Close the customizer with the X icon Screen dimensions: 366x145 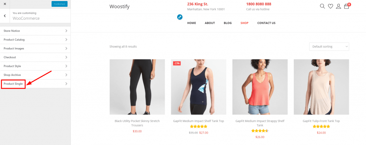(5, 4)
